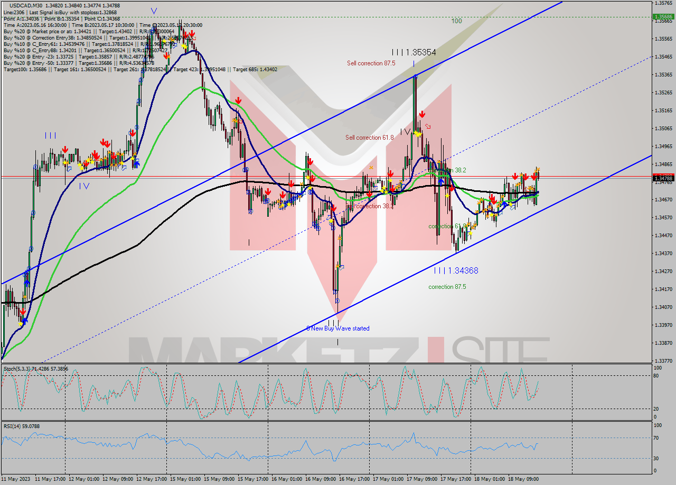Click the '16 May 09:00' time label
Viewport: 676px width, 485px height.
320,479
